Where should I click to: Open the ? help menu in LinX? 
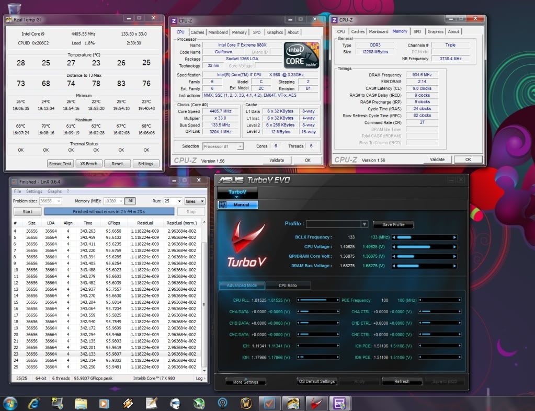click(68, 191)
